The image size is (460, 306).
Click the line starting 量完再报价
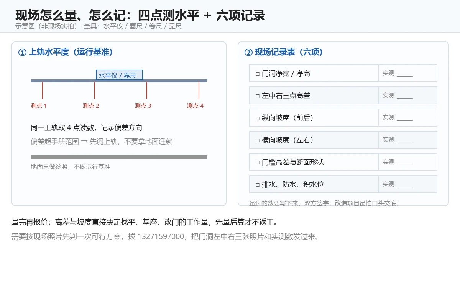[x=145, y=222]
